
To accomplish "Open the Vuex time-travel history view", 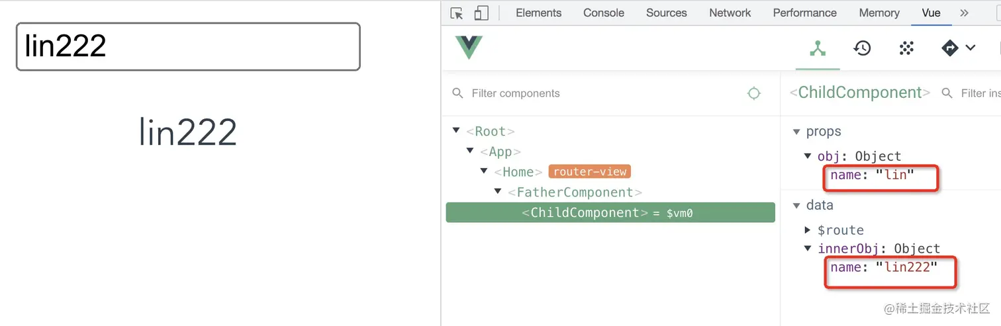I will [862, 48].
